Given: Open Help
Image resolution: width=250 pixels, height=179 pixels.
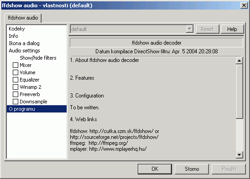Looking at the screenshot, I should 232,29.
